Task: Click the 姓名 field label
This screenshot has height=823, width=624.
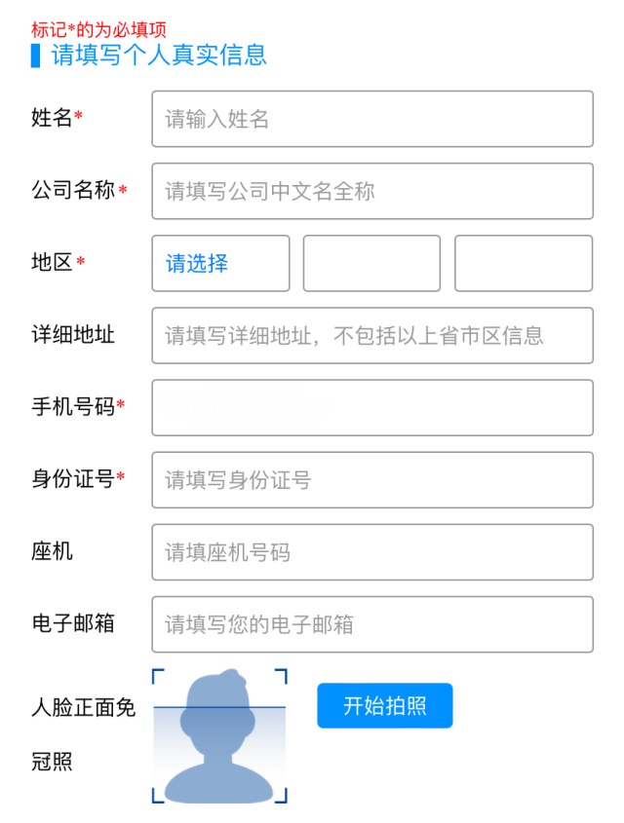Action: (x=53, y=119)
